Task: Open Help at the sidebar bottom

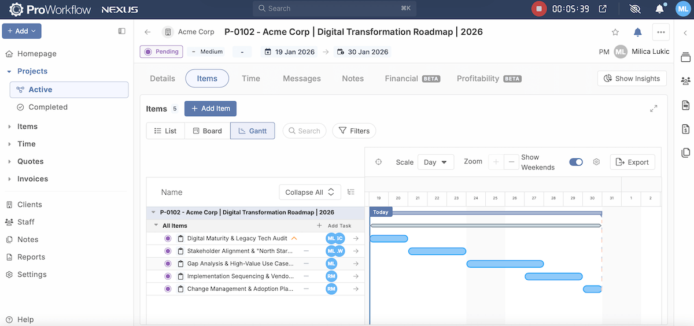Action: tap(25, 319)
